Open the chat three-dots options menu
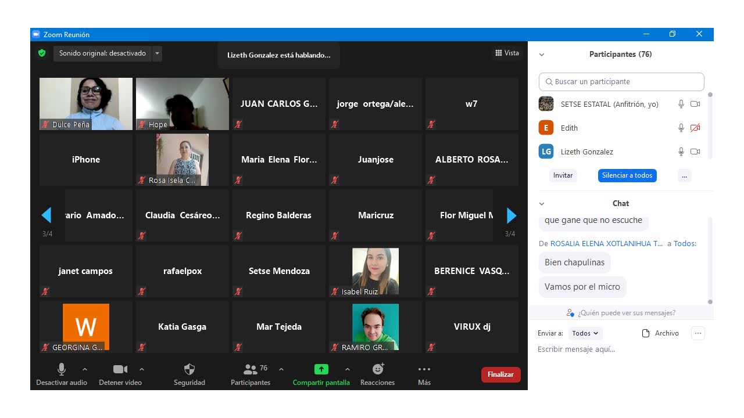 pos(698,333)
